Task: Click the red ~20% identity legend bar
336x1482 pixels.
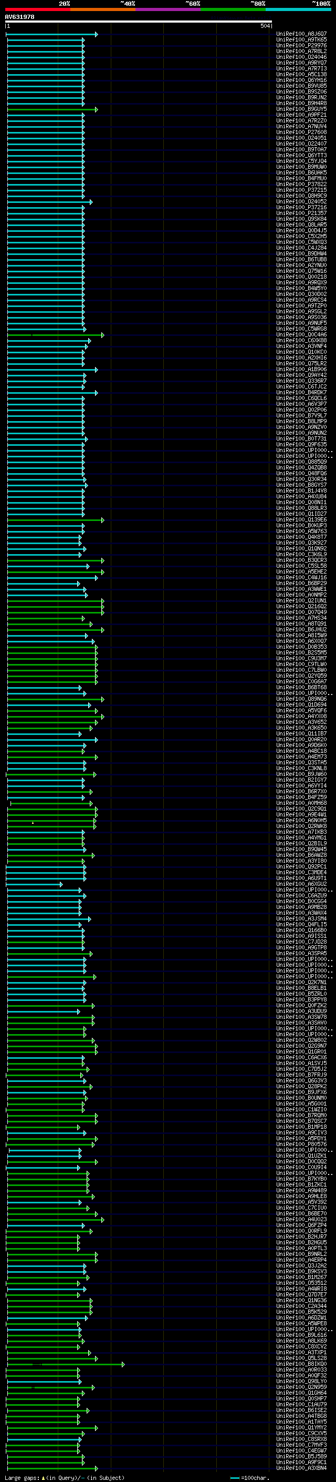Action: click(x=38, y=9)
